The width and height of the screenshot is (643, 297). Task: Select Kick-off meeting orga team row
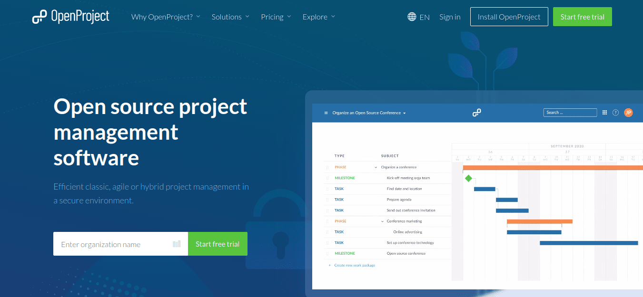coord(387,178)
